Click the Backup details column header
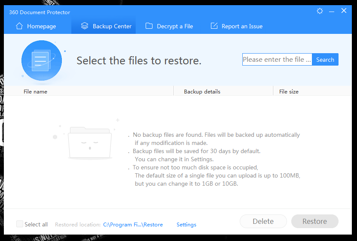 pyautogui.click(x=223, y=91)
